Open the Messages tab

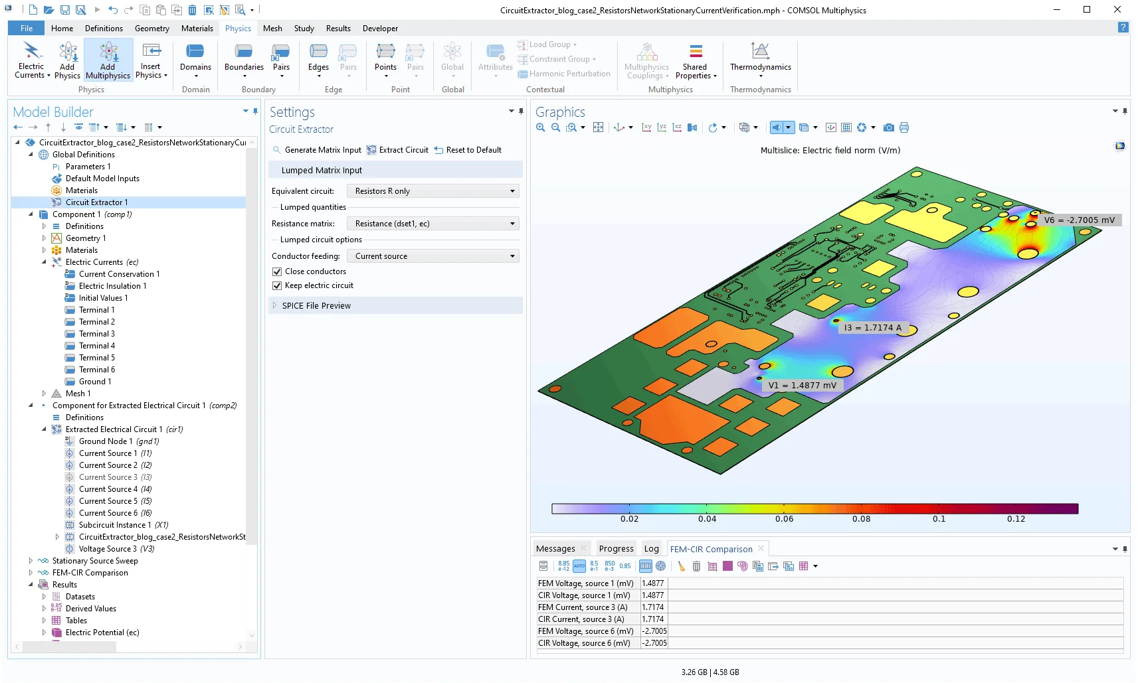click(555, 549)
